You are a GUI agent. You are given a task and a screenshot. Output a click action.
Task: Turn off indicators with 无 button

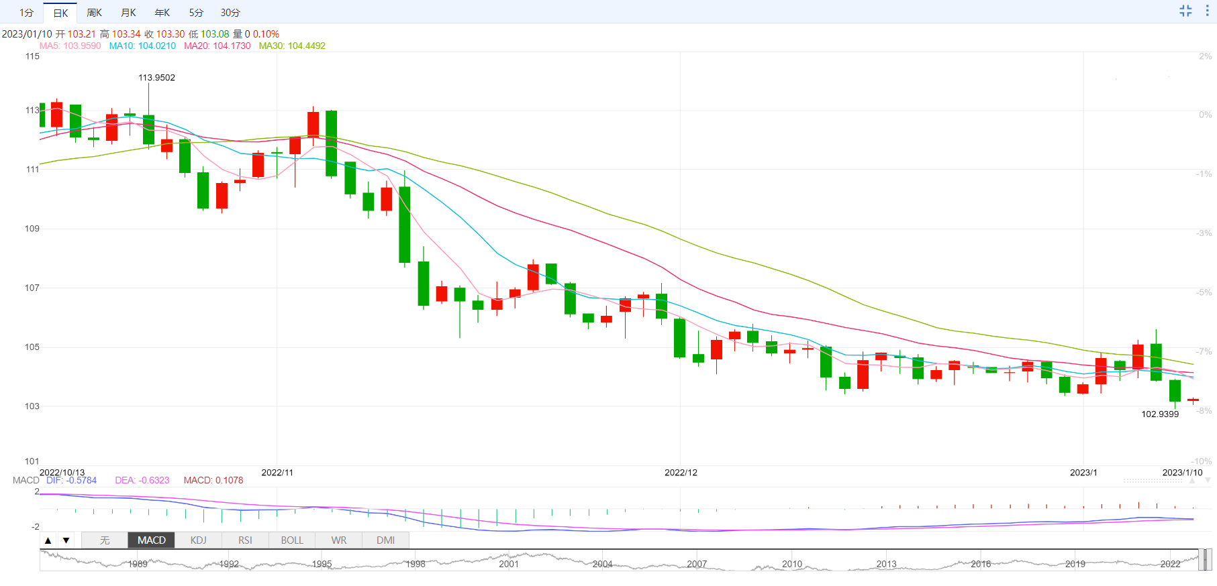[105, 540]
